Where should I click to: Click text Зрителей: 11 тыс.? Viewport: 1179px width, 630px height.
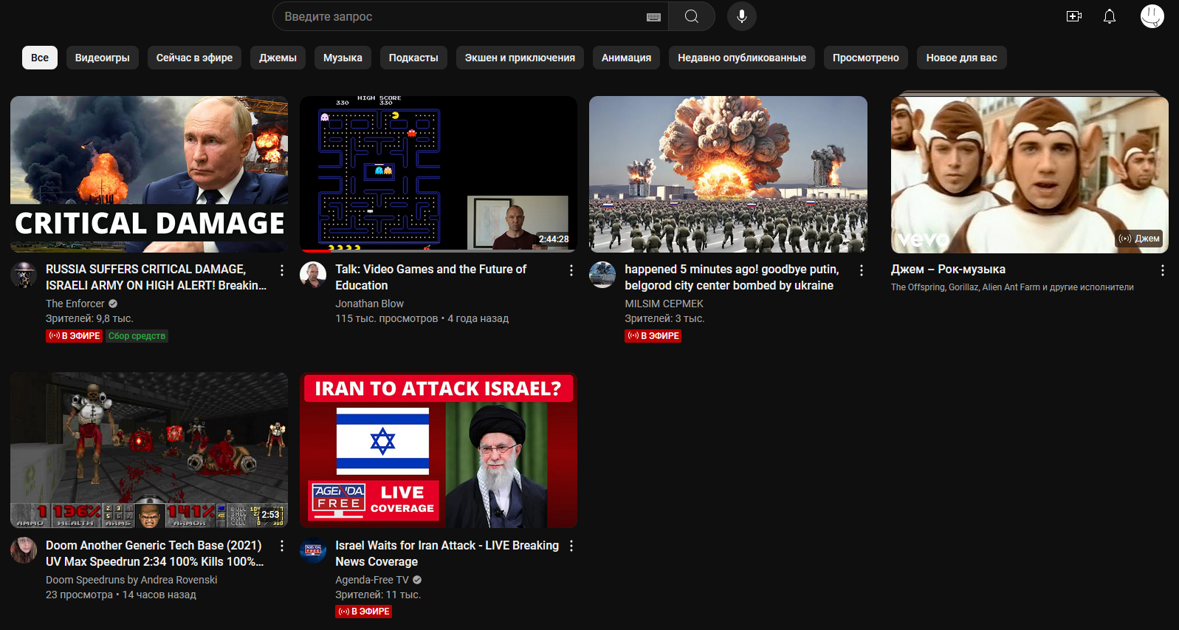[x=378, y=595]
